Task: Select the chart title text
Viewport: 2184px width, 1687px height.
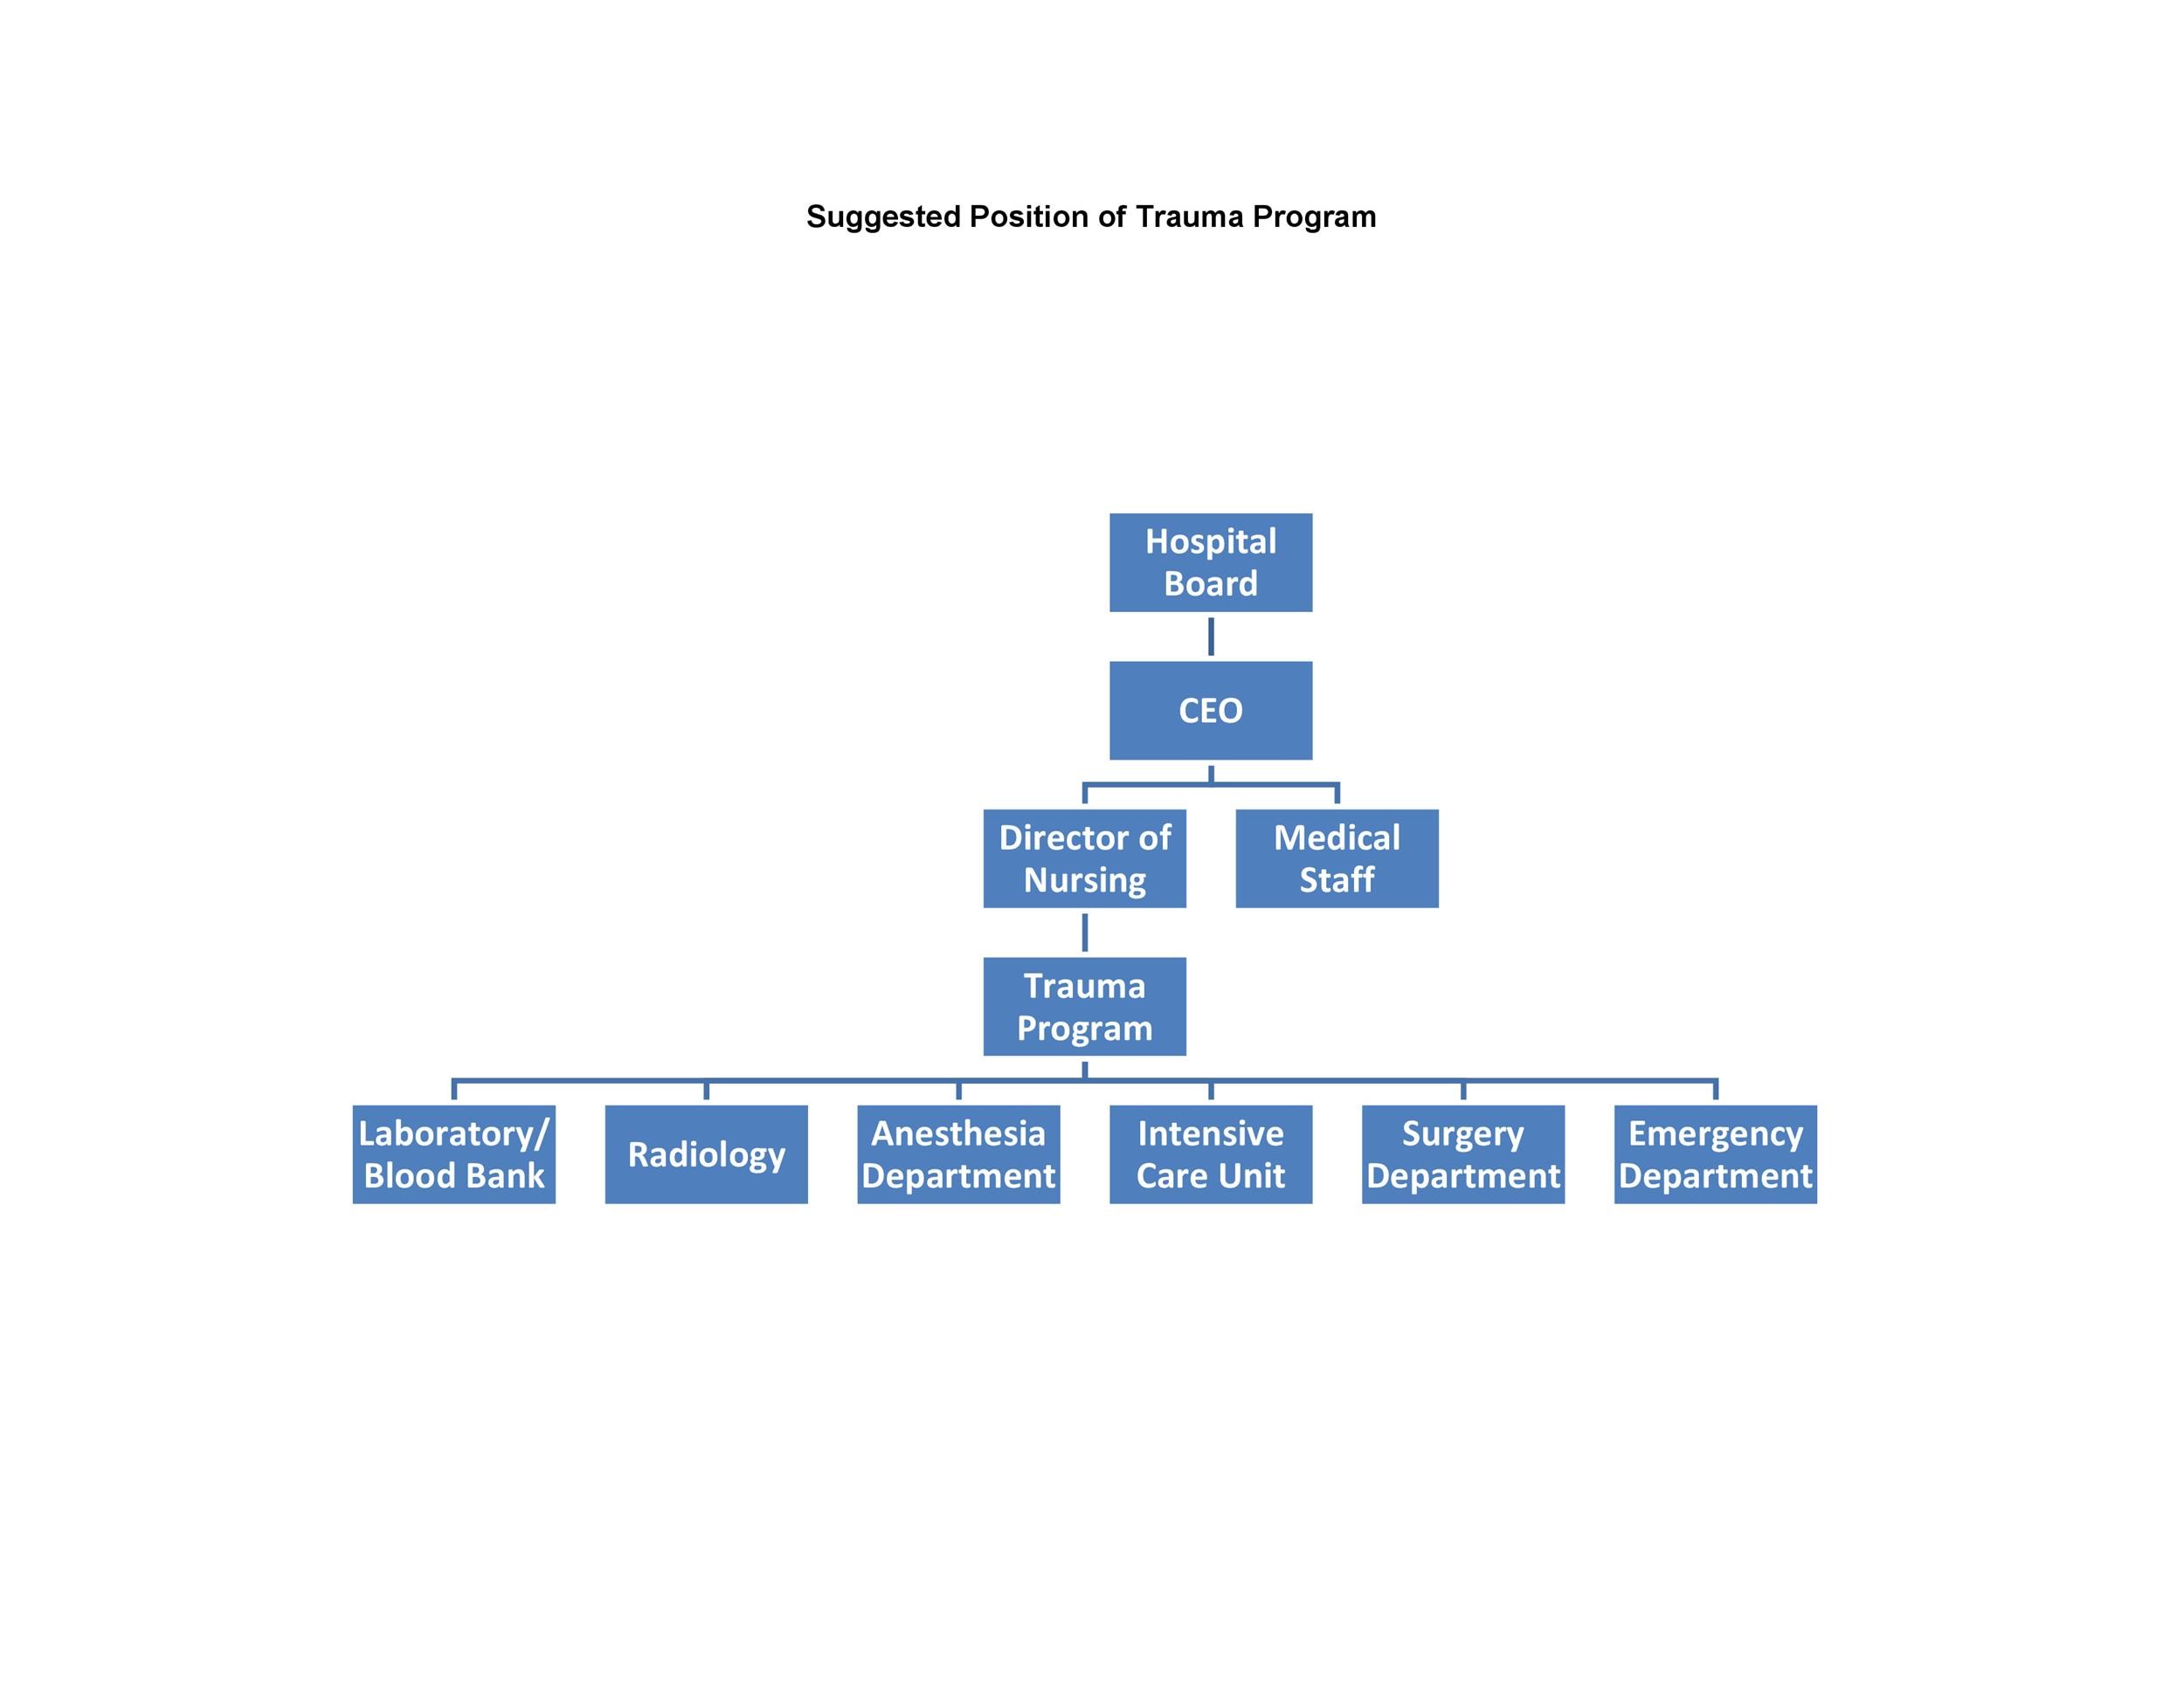Action: pos(1092,215)
